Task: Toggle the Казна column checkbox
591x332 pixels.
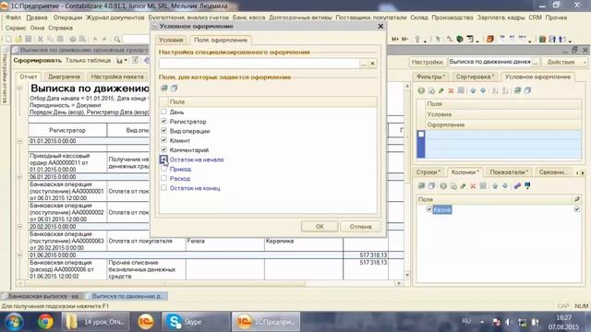Action: coord(428,209)
